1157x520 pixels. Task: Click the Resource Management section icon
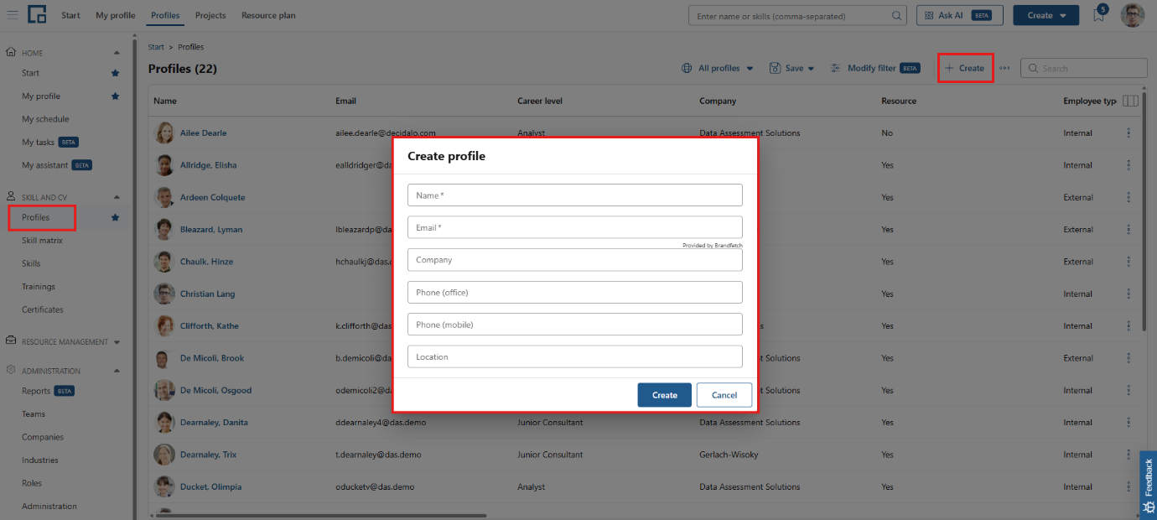tap(11, 341)
